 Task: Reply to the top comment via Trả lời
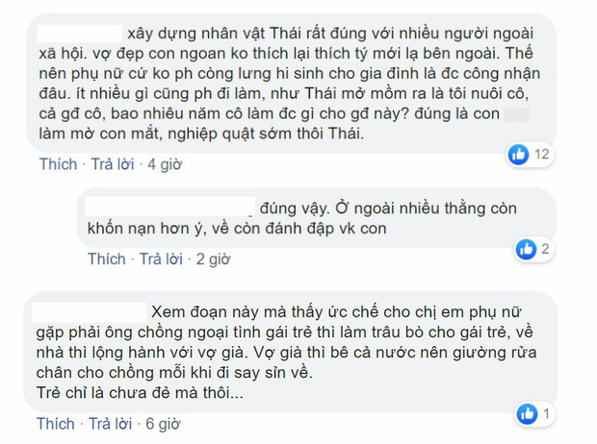(x=112, y=164)
